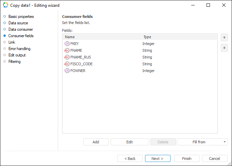
Task: Open the Edit output wizard page
Action: click(x=17, y=55)
